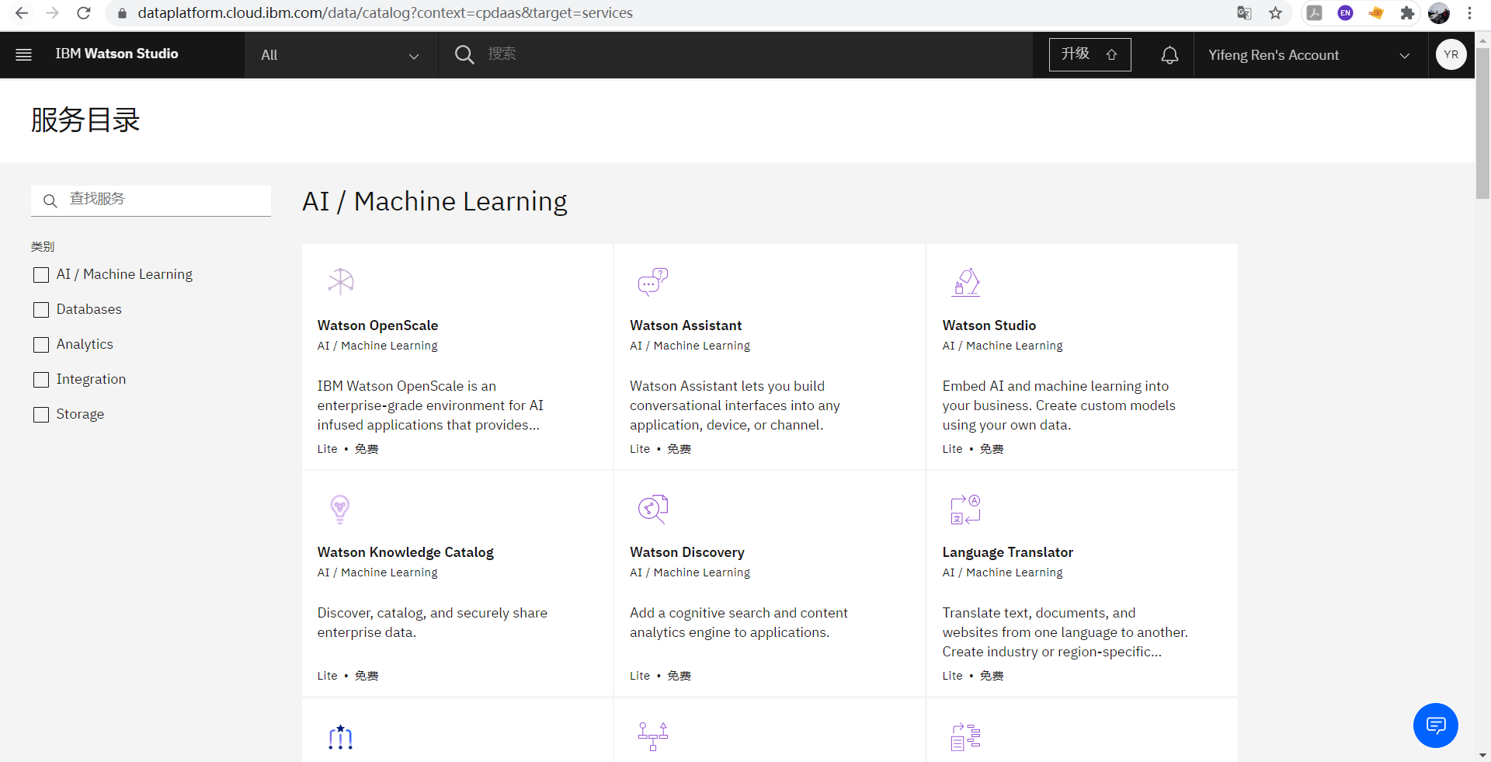1491x762 pixels.
Task: Bookmark this page with the star
Action: (x=1275, y=12)
